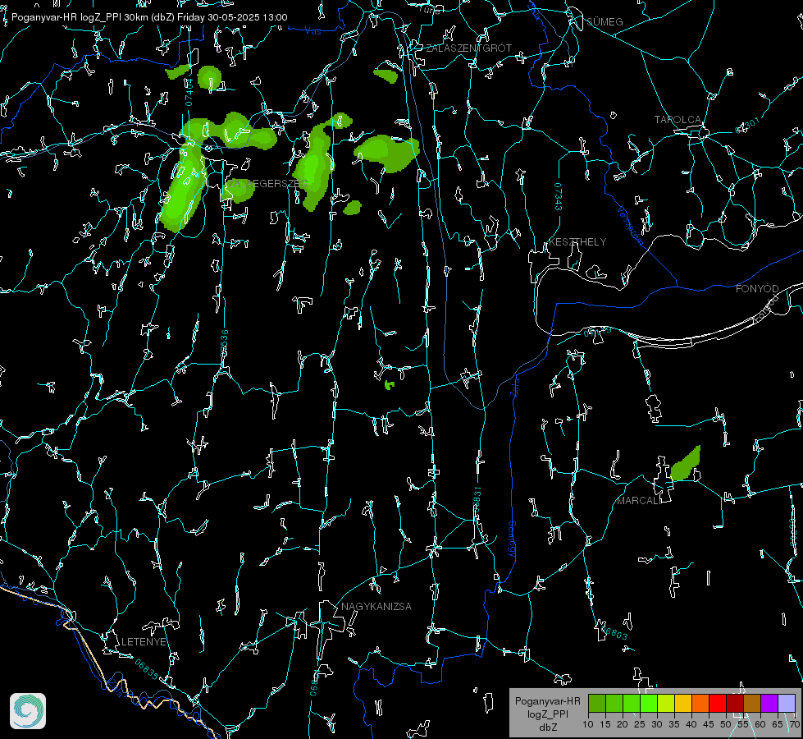Click the ZALASZENTGRÓT city label
This screenshot has width=803, height=739.
[468, 48]
